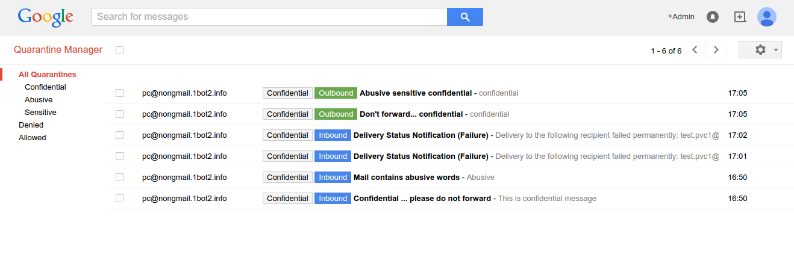The image size is (794, 275).
Task: Open the +Admin link
Action: click(681, 17)
